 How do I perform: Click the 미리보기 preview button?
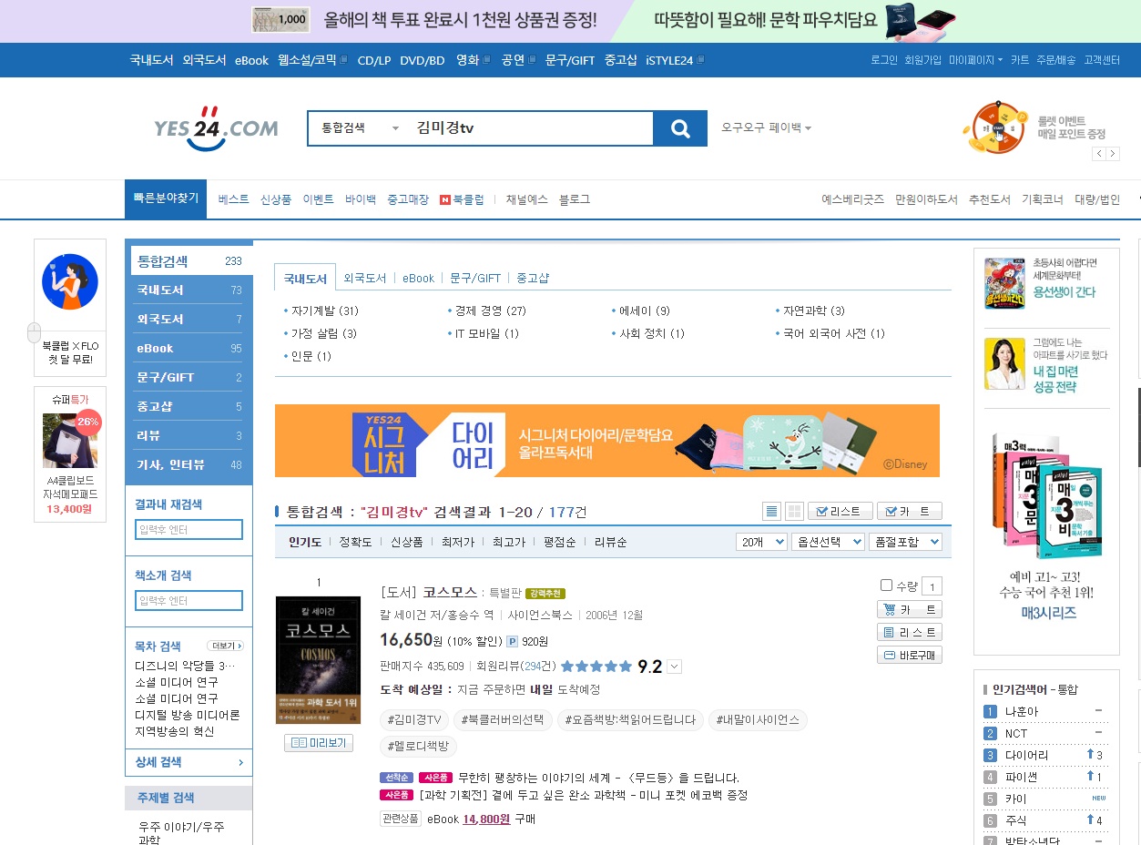pyautogui.click(x=318, y=743)
